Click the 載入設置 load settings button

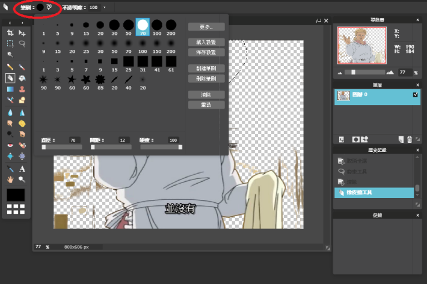point(206,42)
